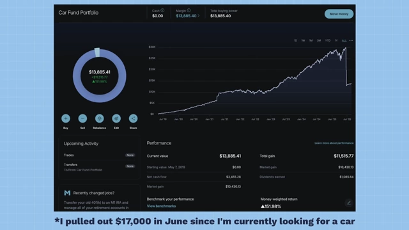Click the Net cash flow $3,455.28 value

pyautogui.click(x=233, y=177)
